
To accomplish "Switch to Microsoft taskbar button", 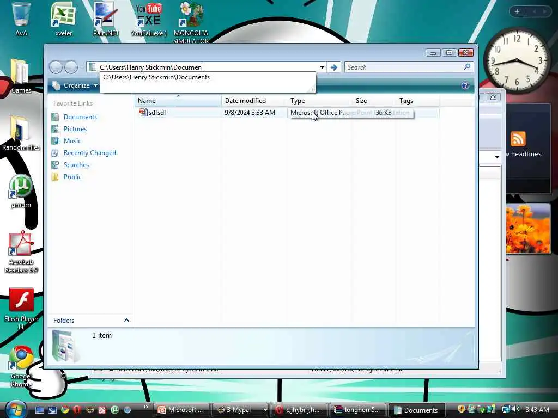I will pos(181,410).
